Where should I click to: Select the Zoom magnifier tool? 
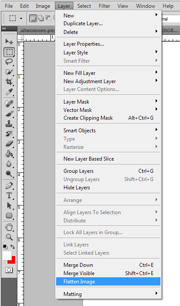pyautogui.click(x=9, y=237)
